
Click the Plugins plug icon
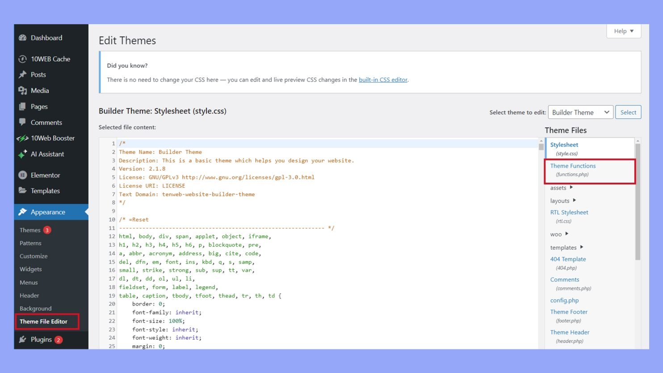(x=23, y=339)
